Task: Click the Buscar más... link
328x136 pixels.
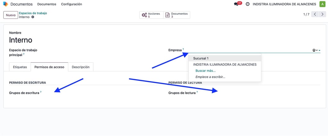Action: tap(205, 71)
